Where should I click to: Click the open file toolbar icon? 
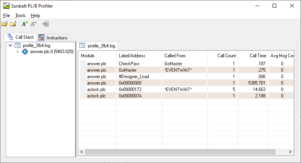pos(5,24)
